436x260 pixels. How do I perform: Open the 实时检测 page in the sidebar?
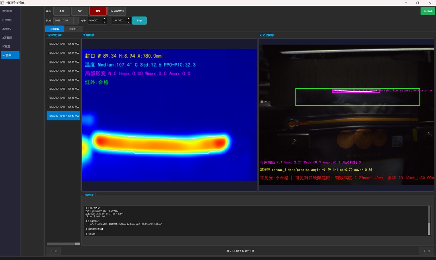10,11
